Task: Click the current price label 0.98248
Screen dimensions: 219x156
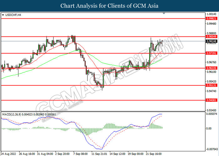Action: pos(211,41)
